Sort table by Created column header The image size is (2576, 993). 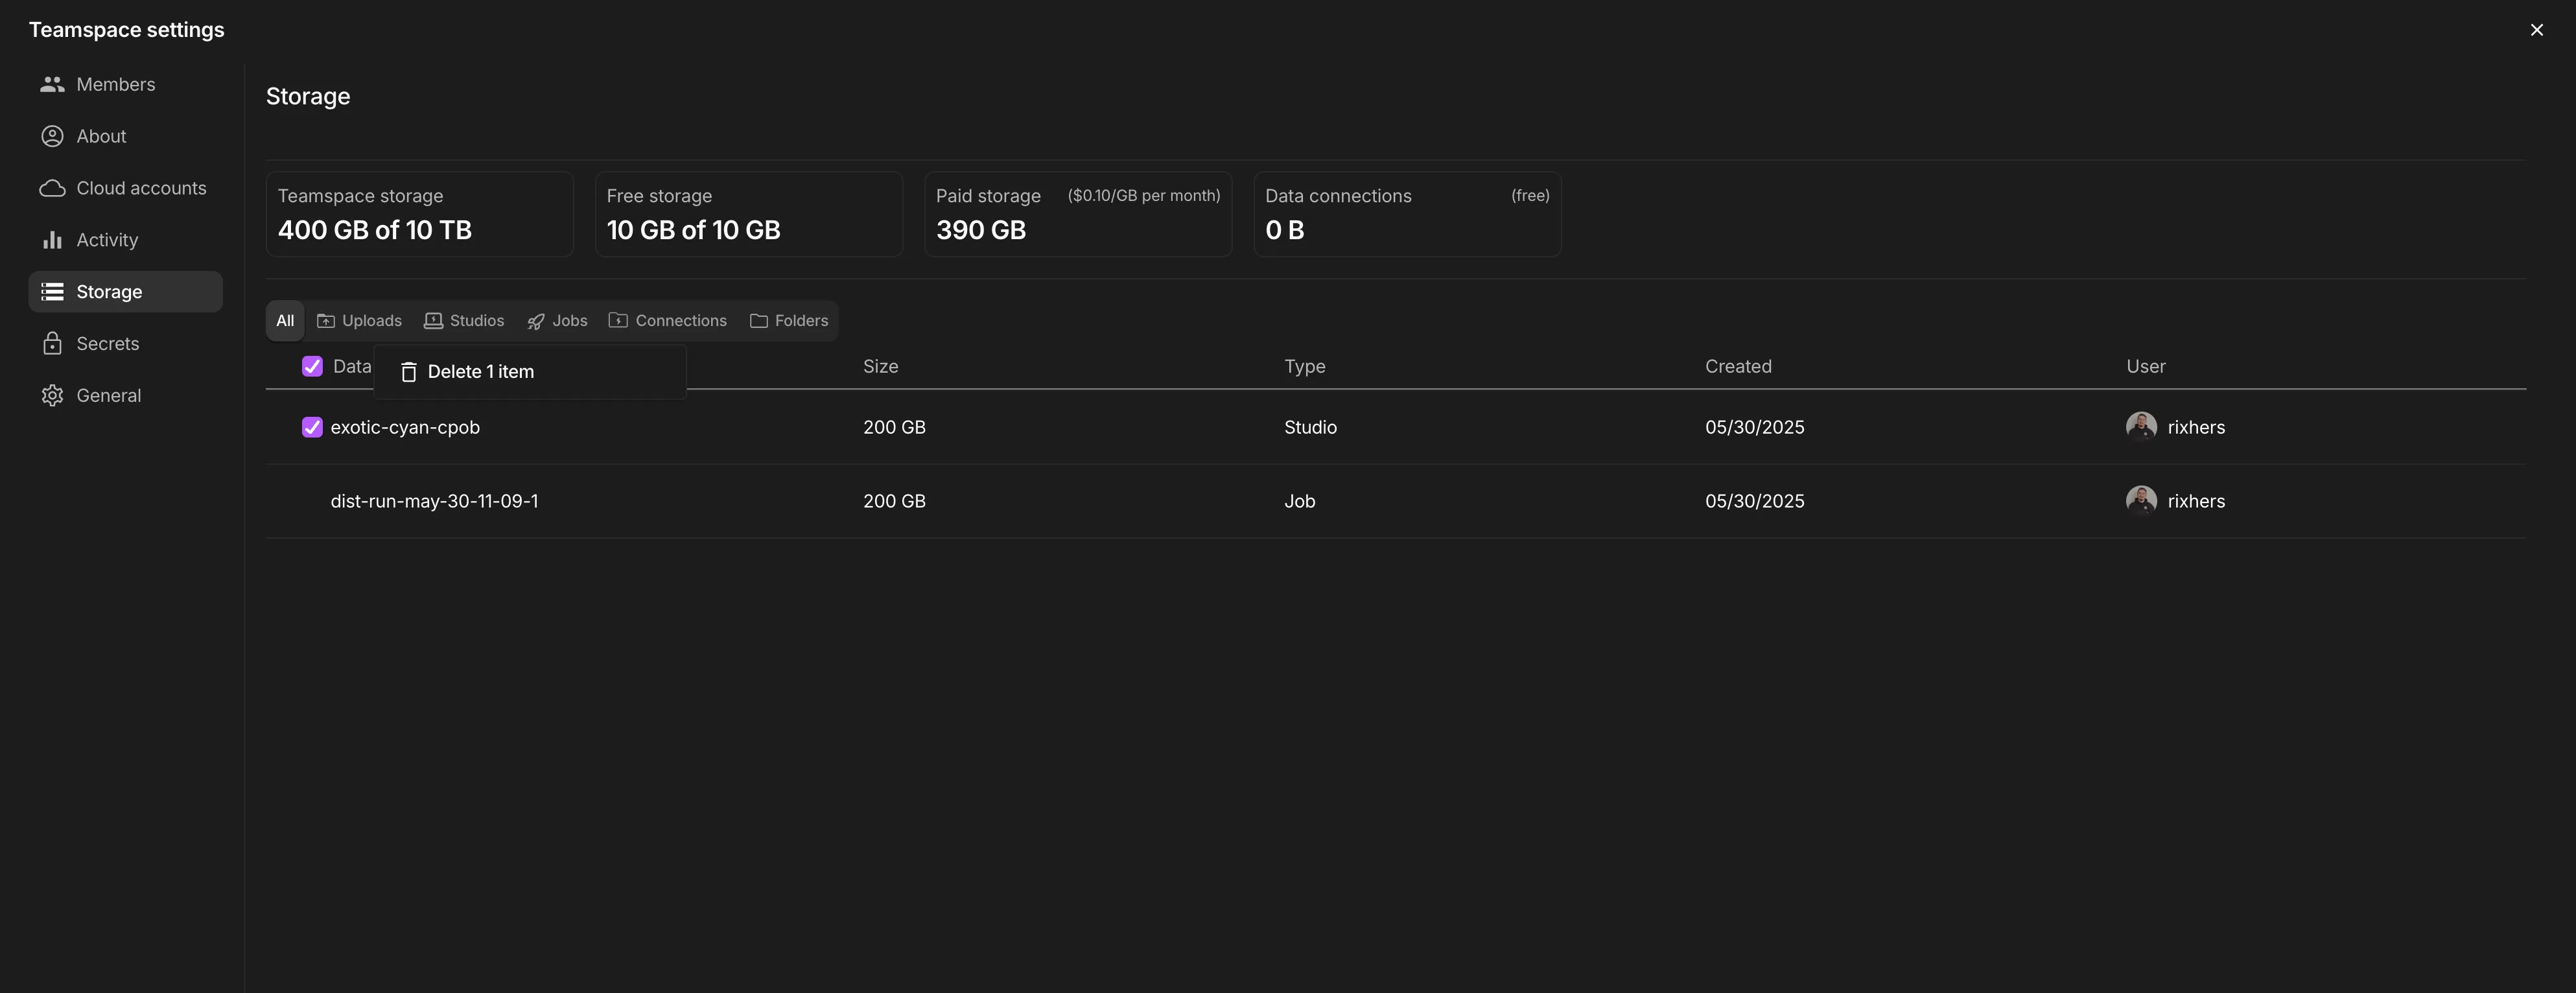point(1738,367)
